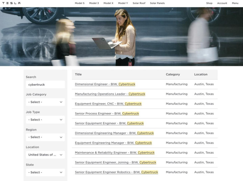Image resolution: width=243 pixels, height=181 pixels.
Task: Expand the Job Type dropdown
Action: tap(45, 119)
